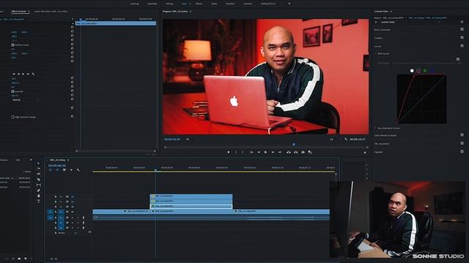Screen dimensions: 469x263
Task: Open timeline display settings wrench
Action: 78,170
